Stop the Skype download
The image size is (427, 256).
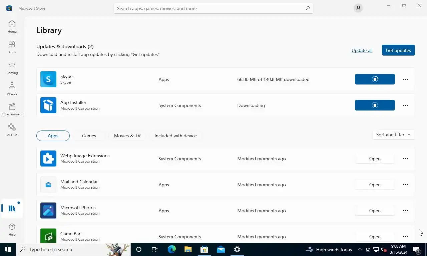pos(375,79)
